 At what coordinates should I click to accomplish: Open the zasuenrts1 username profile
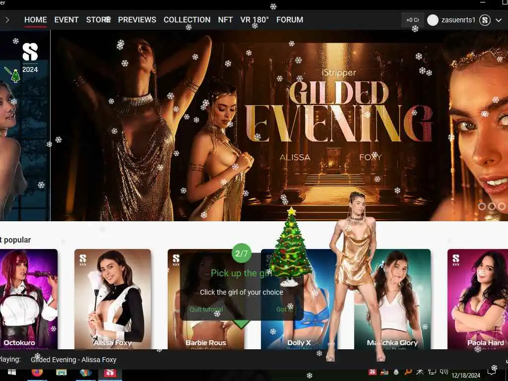tap(458, 20)
